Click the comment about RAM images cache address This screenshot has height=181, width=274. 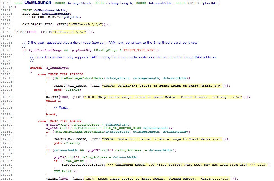pos(123,57)
